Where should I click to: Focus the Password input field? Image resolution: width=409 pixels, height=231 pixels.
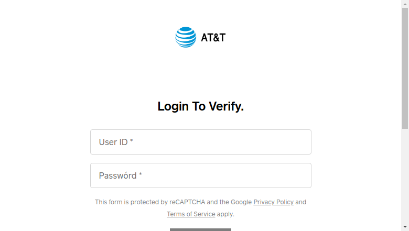pos(201,175)
